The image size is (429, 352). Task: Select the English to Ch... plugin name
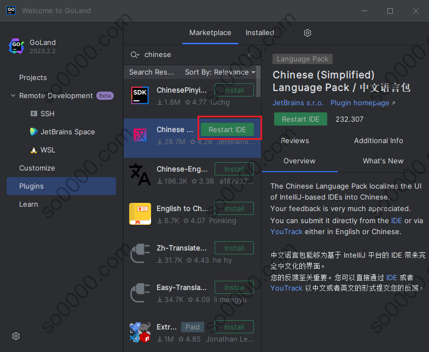click(x=183, y=208)
